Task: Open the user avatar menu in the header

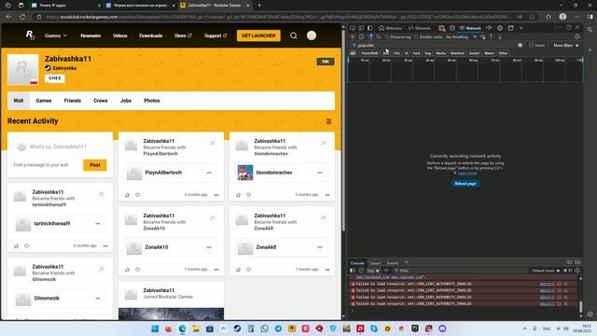Action: pos(312,35)
